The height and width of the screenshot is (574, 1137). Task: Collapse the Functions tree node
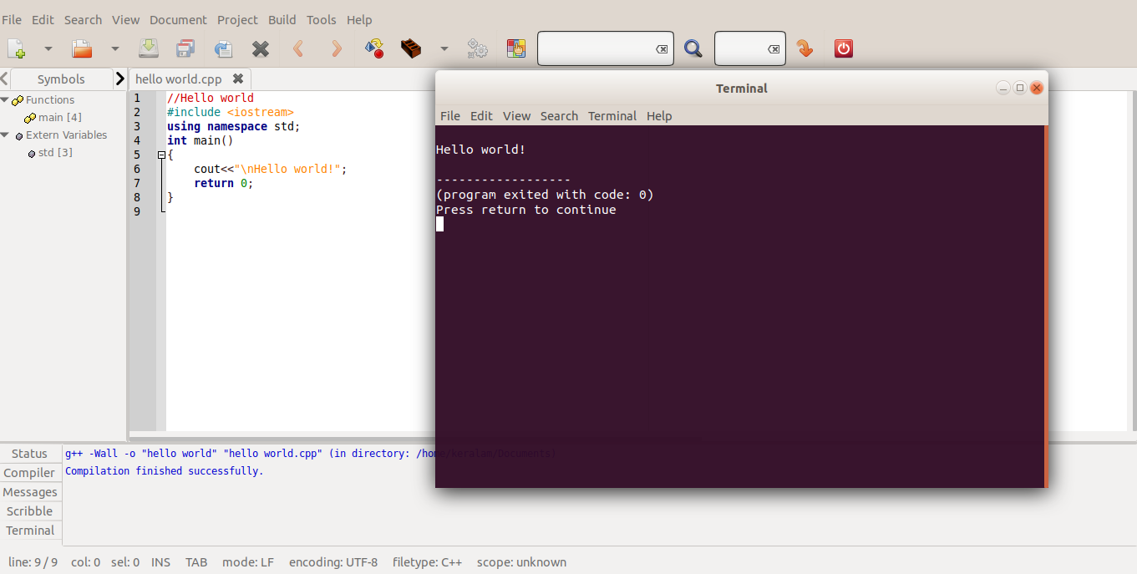(5, 99)
